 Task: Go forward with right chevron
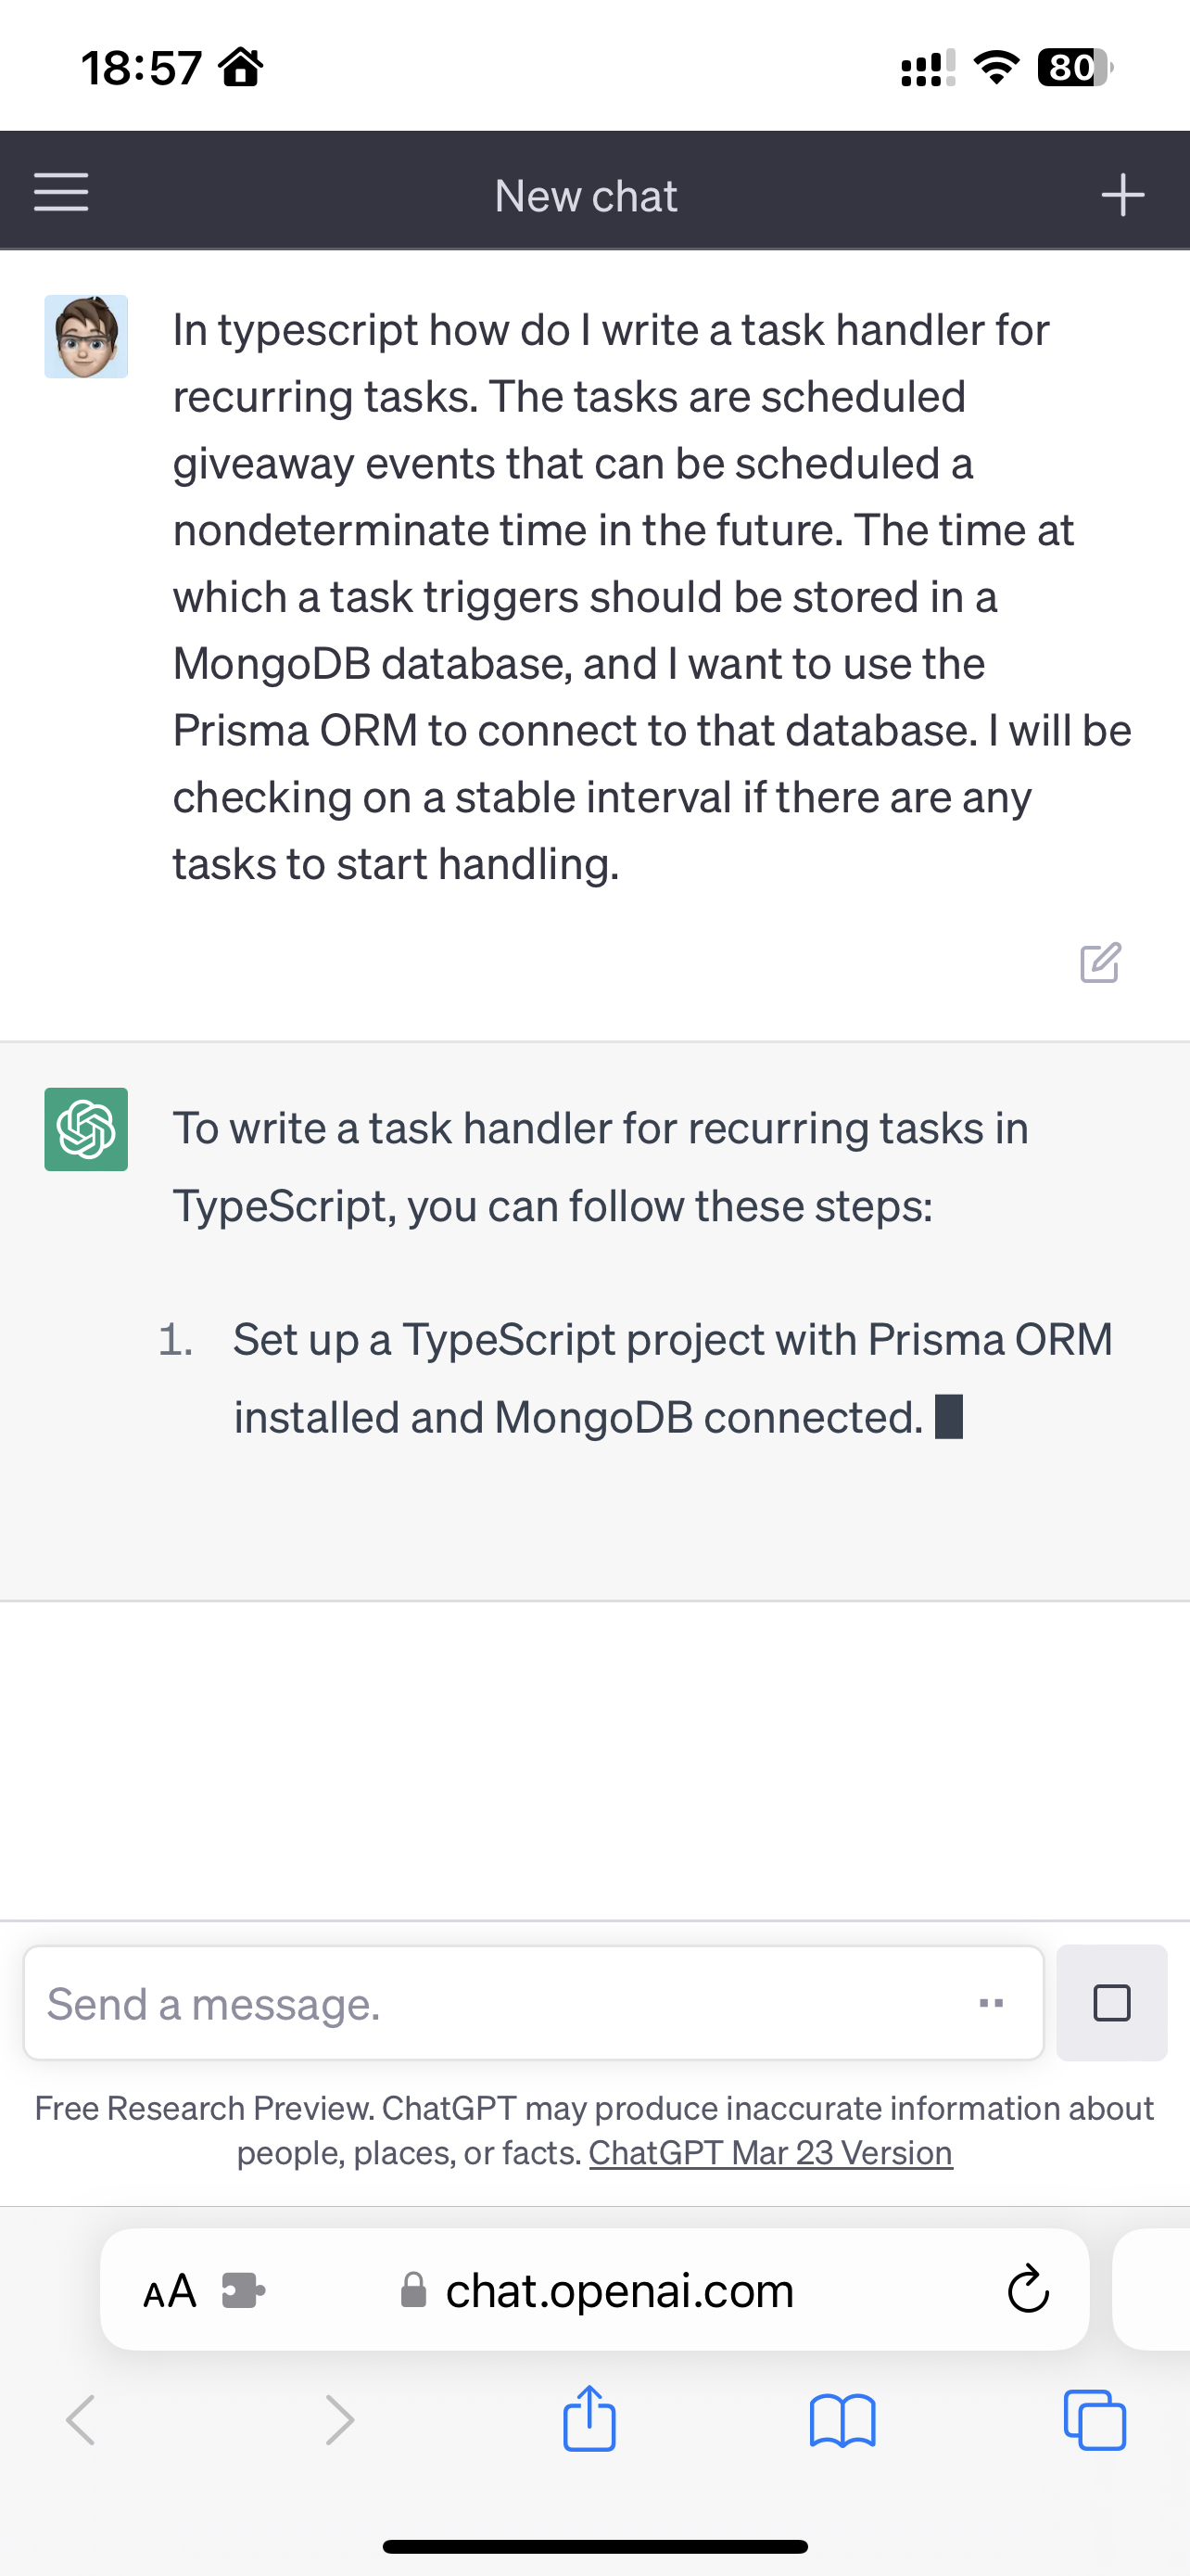340,2419
